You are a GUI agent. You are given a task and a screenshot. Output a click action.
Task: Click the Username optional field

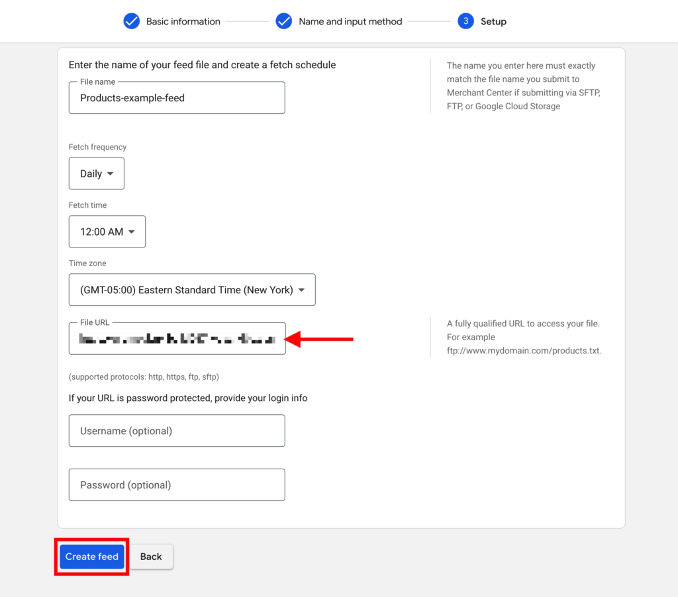coord(177,430)
